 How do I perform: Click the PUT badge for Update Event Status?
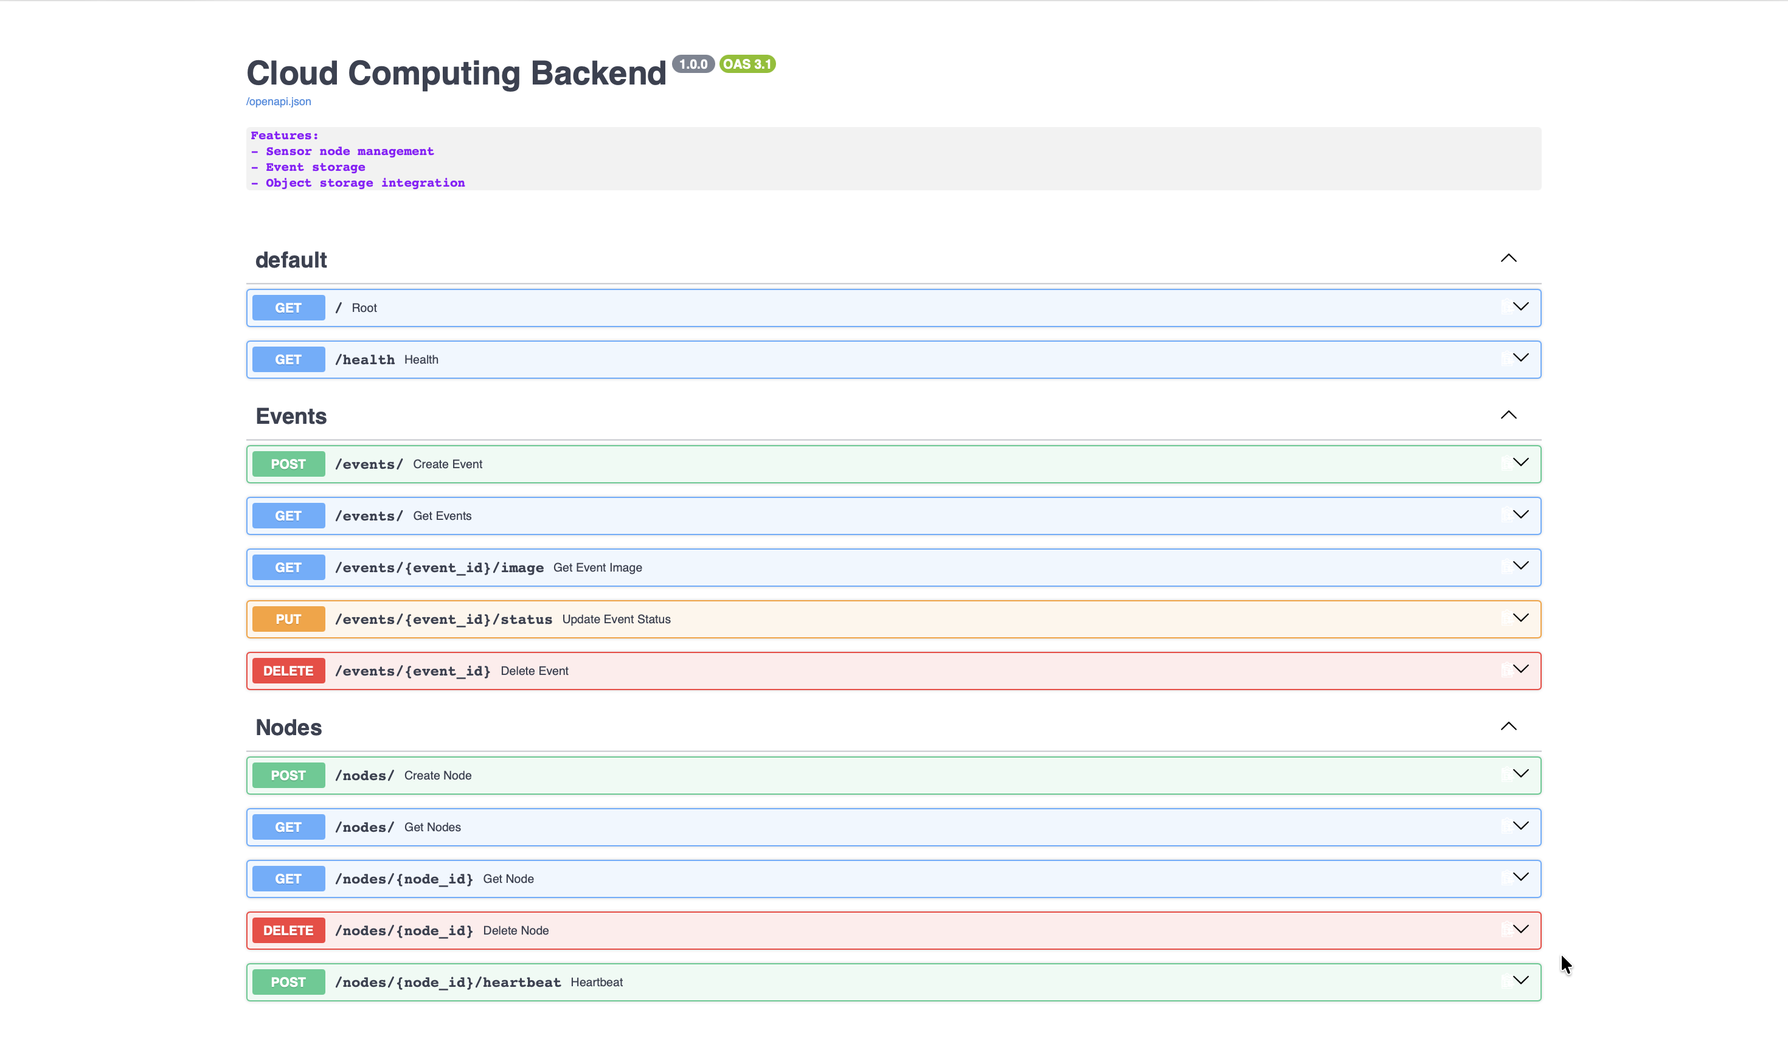[x=289, y=619]
